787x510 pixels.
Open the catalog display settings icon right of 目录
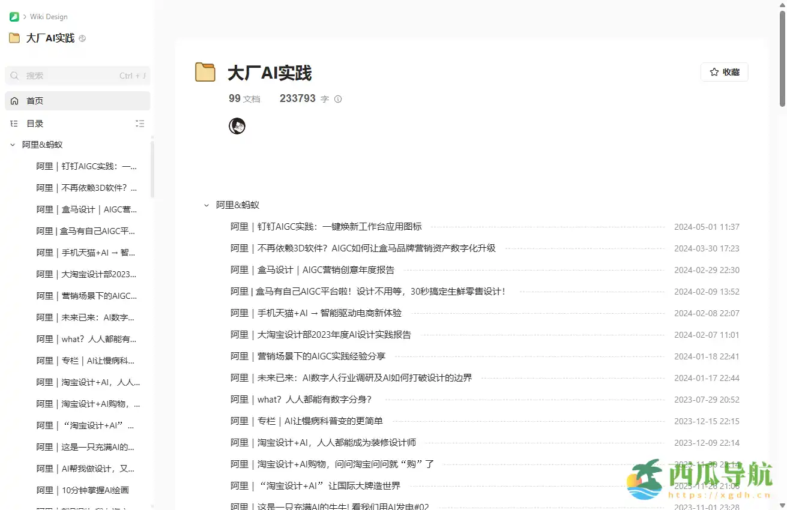click(140, 124)
